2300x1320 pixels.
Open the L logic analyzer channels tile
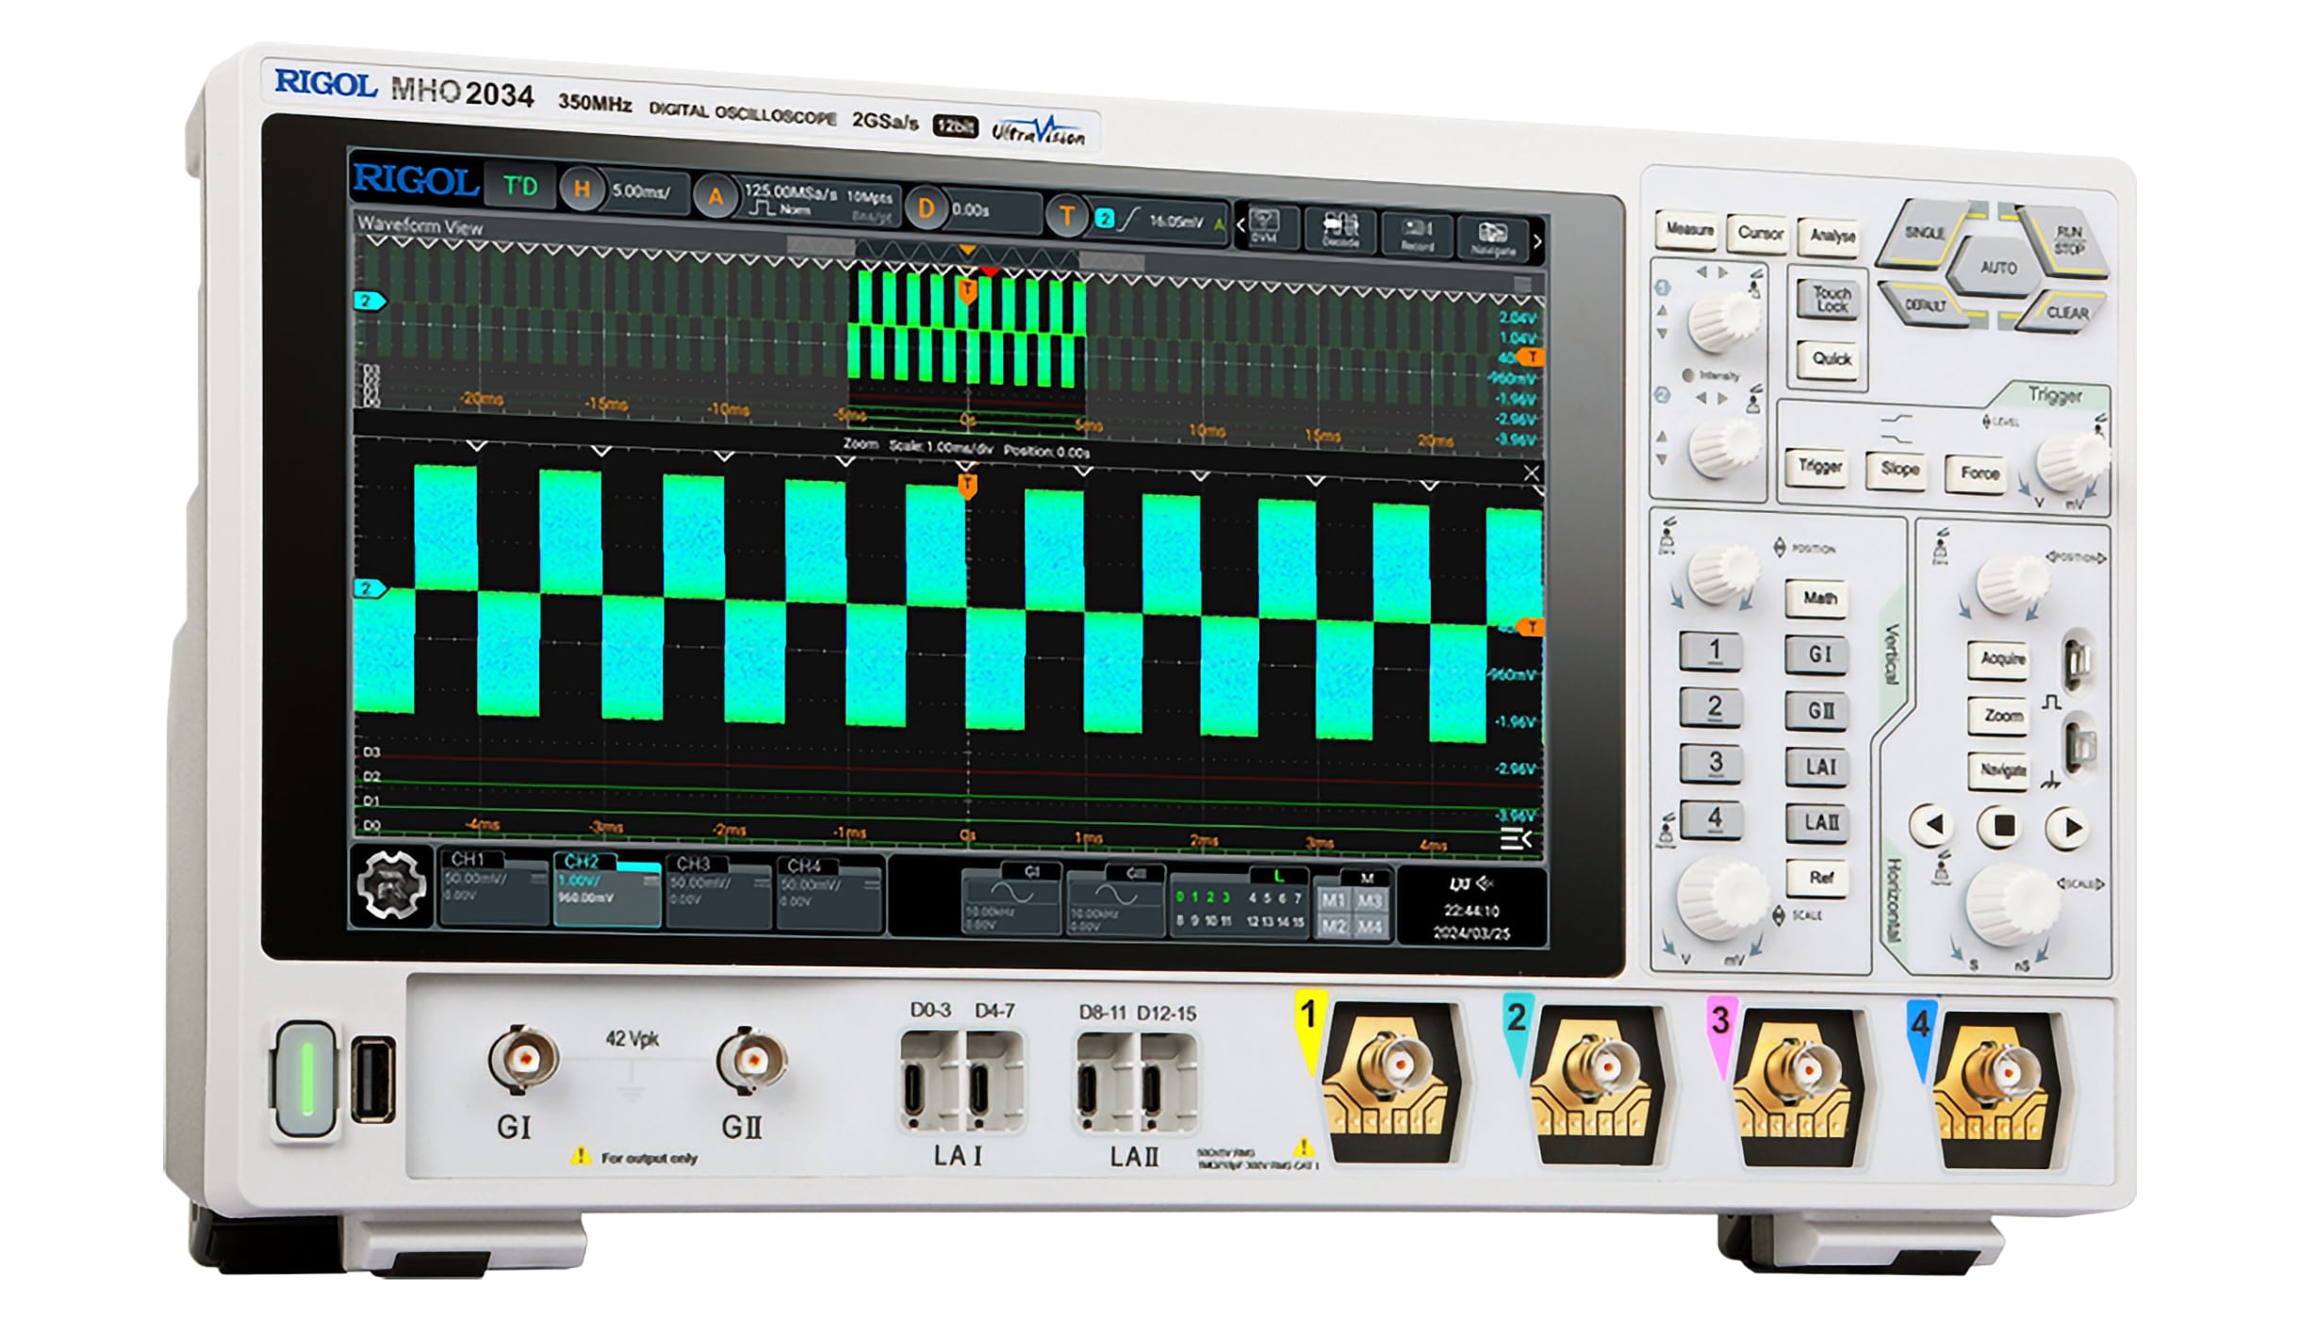tap(1239, 900)
